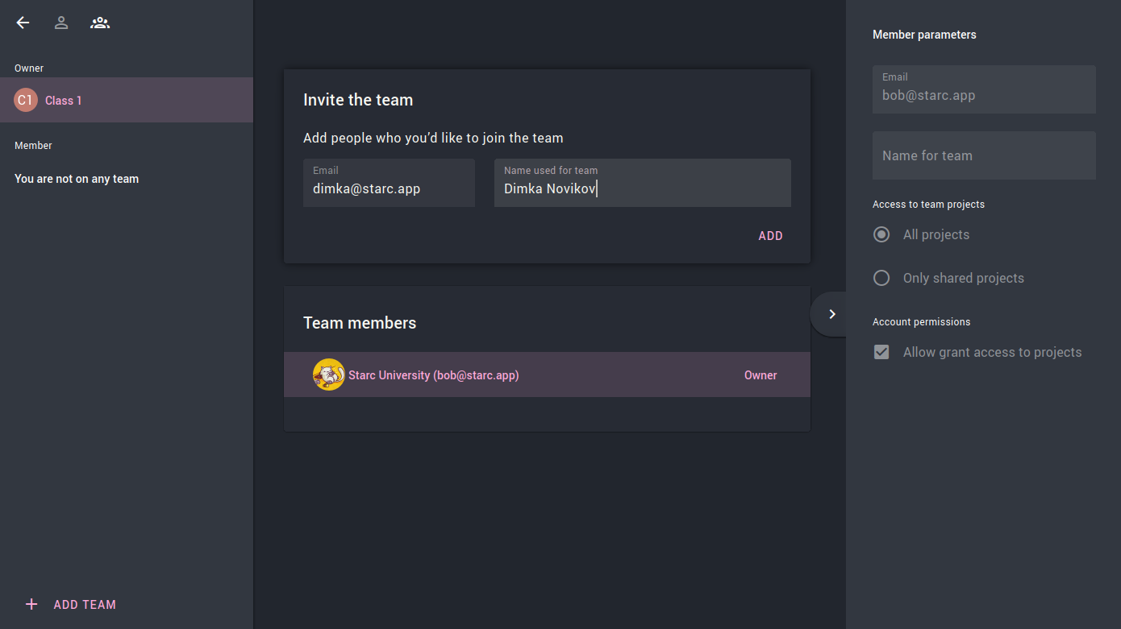Click the Starc University cat avatar
This screenshot has height=629, width=1121.
coord(328,375)
